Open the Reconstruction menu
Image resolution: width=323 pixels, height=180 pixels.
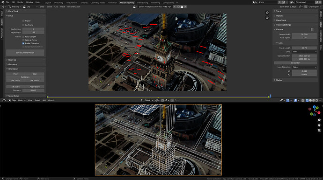74,7
